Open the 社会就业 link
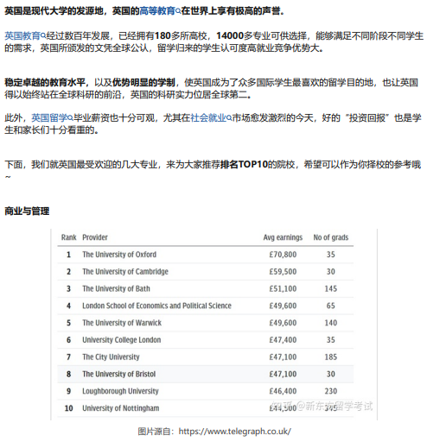The width and height of the screenshot is (427, 448). 208,118
